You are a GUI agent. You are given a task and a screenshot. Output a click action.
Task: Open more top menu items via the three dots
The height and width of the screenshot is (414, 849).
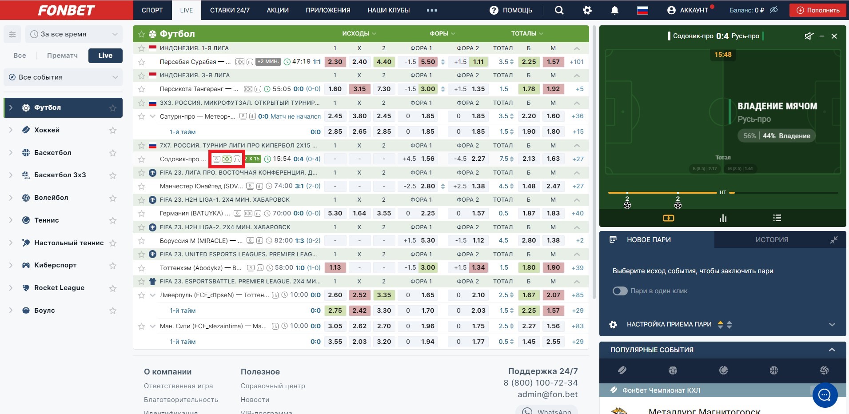[x=432, y=10]
